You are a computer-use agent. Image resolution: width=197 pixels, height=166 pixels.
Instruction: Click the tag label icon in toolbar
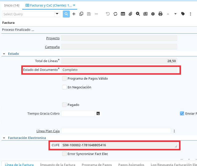tap(183, 14)
